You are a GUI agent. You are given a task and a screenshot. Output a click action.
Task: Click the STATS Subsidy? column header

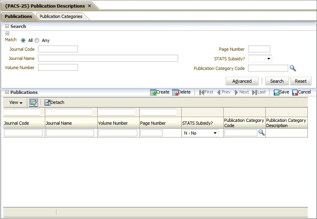click(203, 123)
